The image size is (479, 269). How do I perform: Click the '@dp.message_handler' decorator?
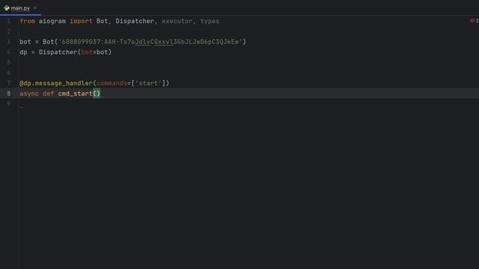(x=56, y=83)
